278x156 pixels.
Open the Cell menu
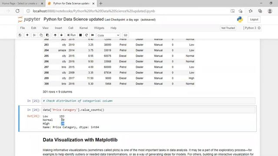(x=71, y=28)
